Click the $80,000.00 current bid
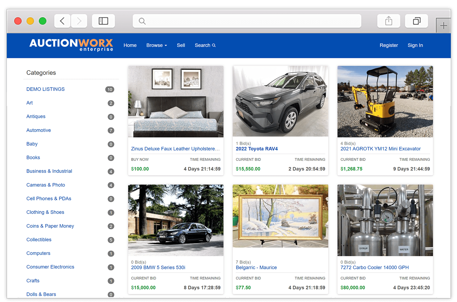The width and height of the screenshot is (457, 302). click(353, 288)
